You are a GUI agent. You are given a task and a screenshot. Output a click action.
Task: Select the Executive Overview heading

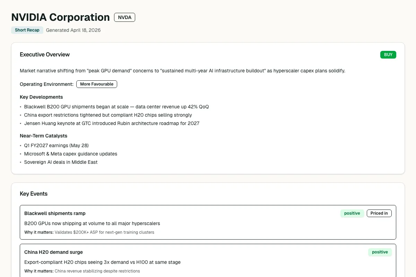(x=45, y=55)
